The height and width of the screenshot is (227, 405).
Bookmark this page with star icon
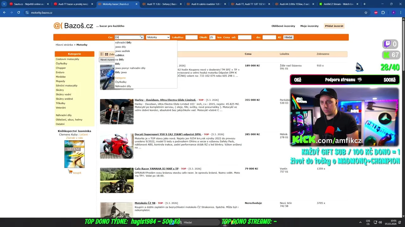point(366,13)
